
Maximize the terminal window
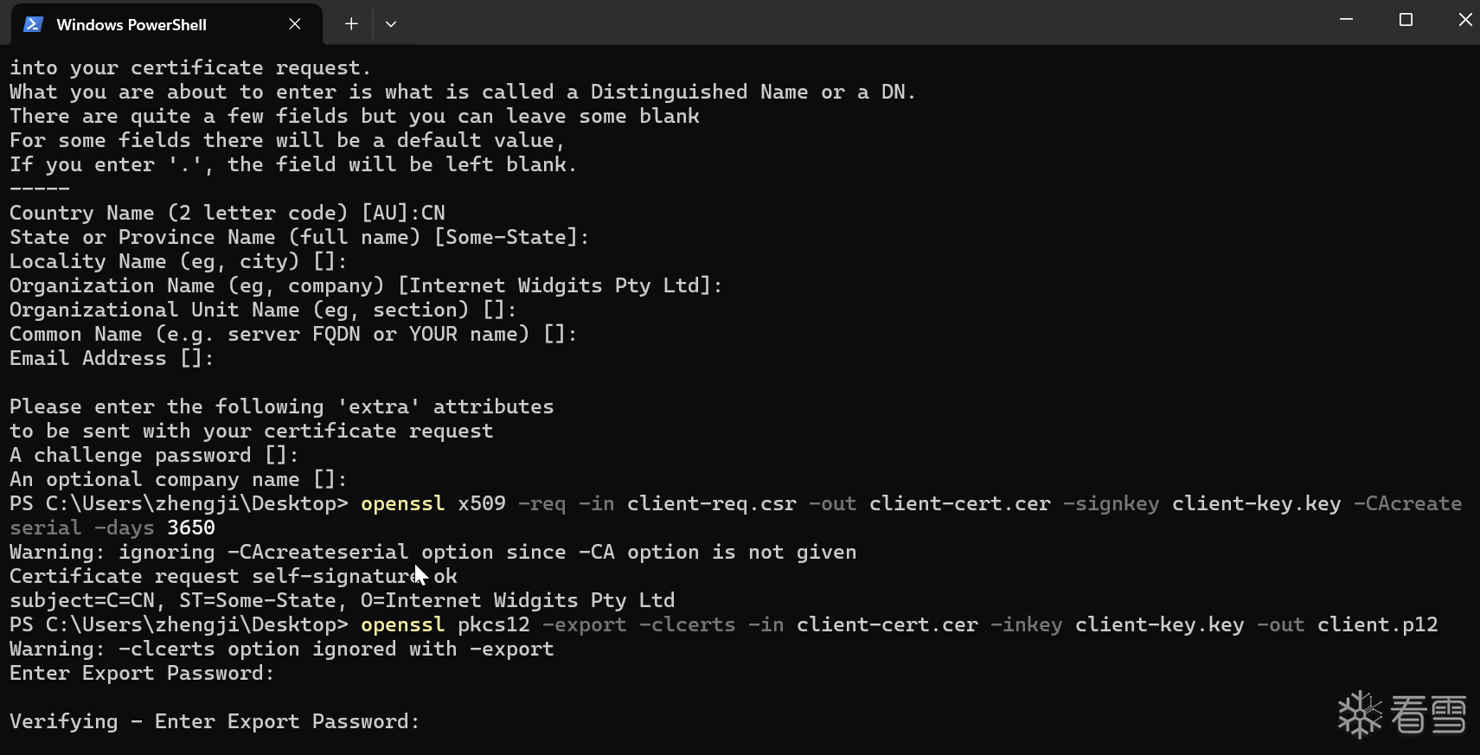pyautogui.click(x=1406, y=20)
